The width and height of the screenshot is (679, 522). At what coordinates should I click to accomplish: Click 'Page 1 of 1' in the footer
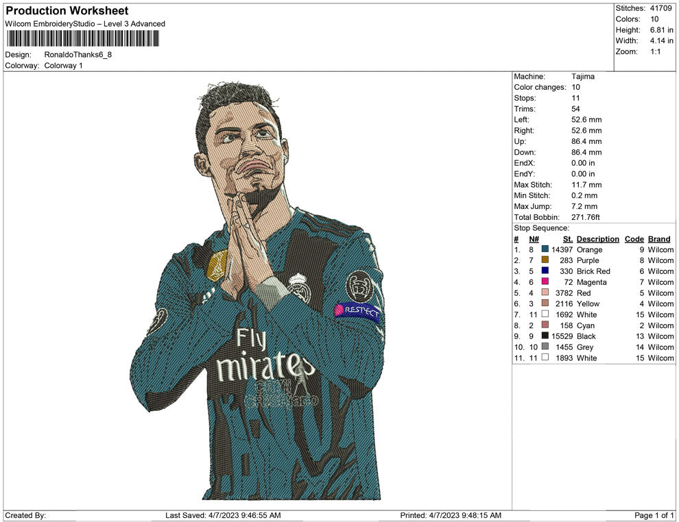click(654, 515)
